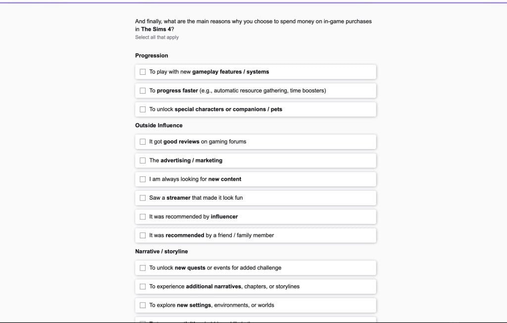
Task: Click the purple progress bar at the top
Action: (x=253, y=2)
